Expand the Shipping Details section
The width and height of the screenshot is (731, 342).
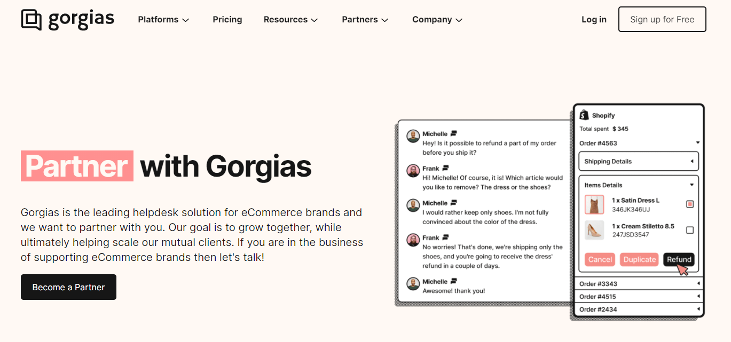[x=639, y=161]
